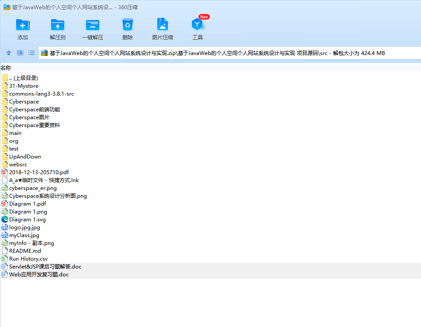Click the PDF icon of 2018-12-13-205710.pdf
The image size is (421, 327).
(4, 172)
